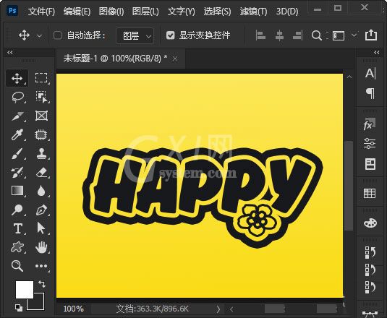
Task: Select the Custom Shape tool
Action: coord(17,247)
